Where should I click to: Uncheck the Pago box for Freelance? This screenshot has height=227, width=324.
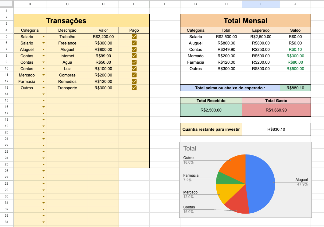click(x=134, y=43)
